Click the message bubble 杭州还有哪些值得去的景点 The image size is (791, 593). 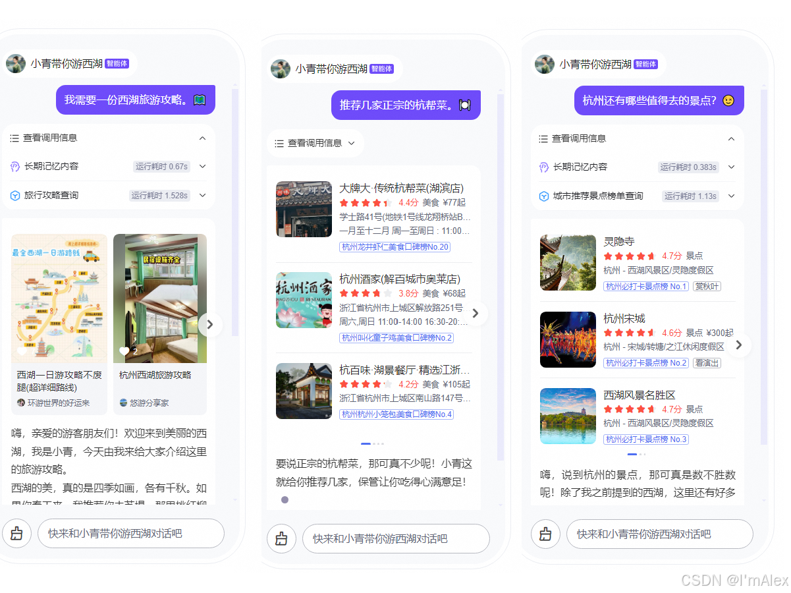(x=659, y=101)
